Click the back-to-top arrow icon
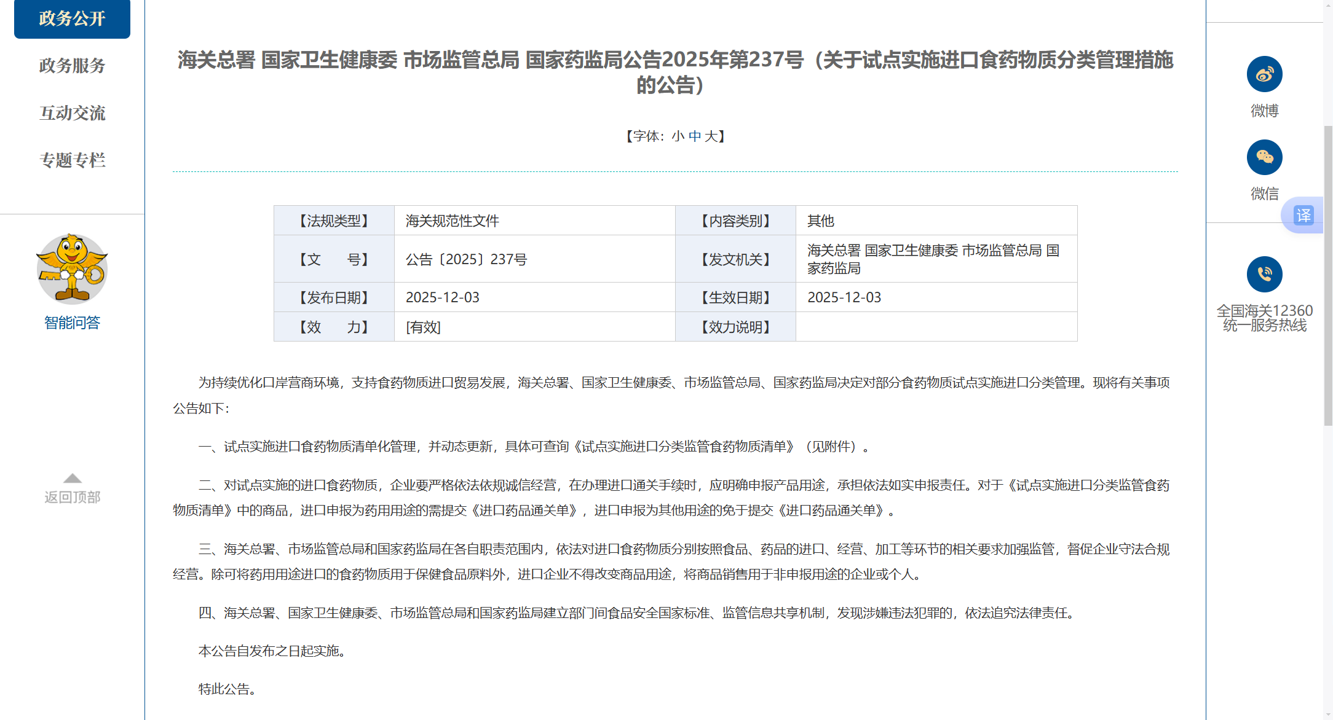 [72, 479]
